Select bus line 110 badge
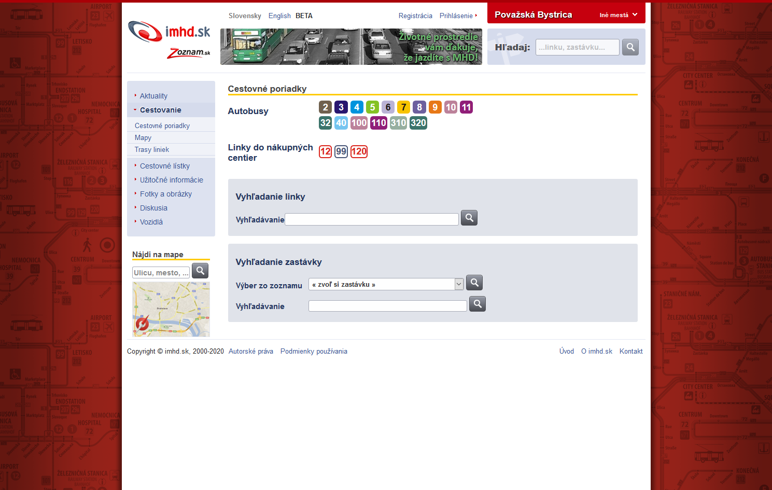This screenshot has height=490, width=772. (x=378, y=123)
